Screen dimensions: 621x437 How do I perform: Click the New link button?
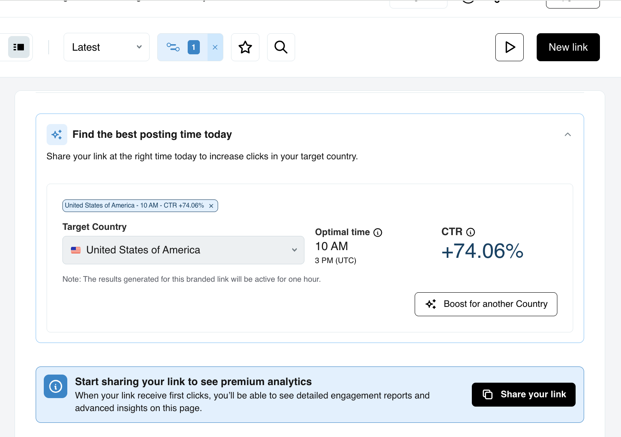(x=568, y=47)
